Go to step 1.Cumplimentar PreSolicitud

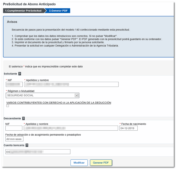[23, 11]
